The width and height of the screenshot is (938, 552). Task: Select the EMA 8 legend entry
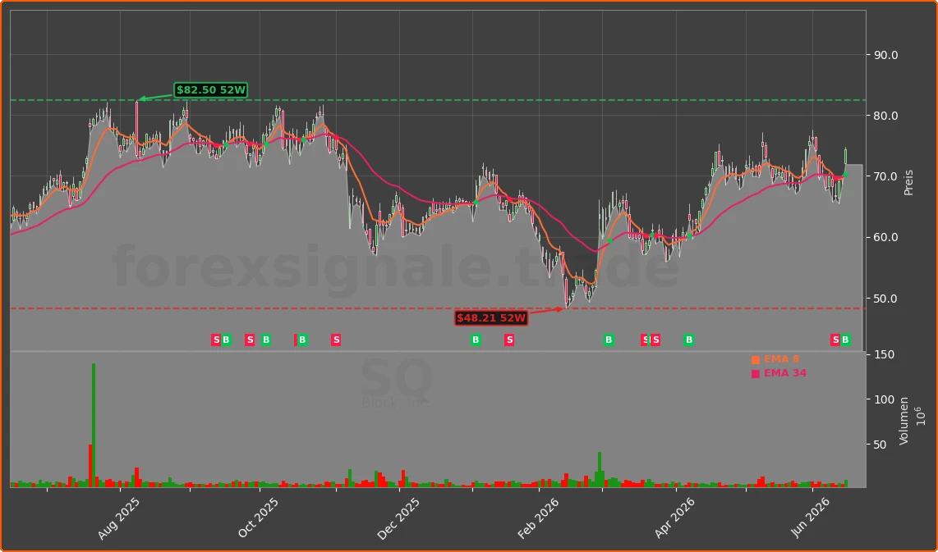click(775, 359)
